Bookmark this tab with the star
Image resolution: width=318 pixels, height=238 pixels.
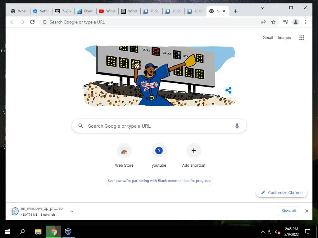point(273,22)
